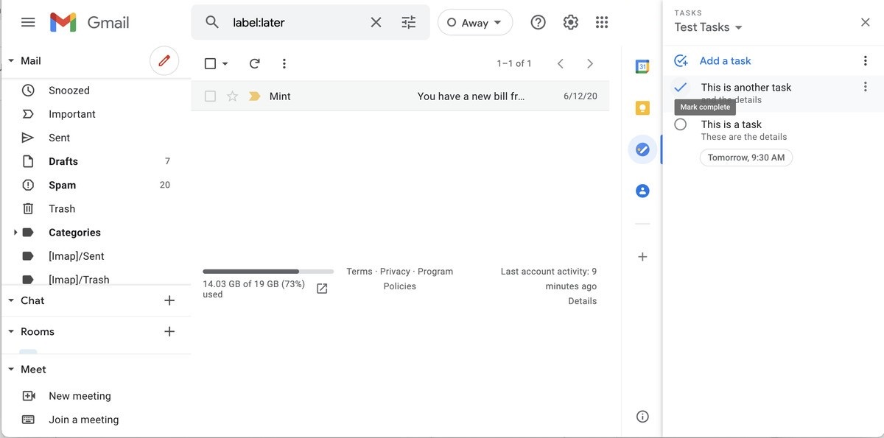The image size is (884, 438).
Task: Show search options filter icon
Action: coord(409,23)
